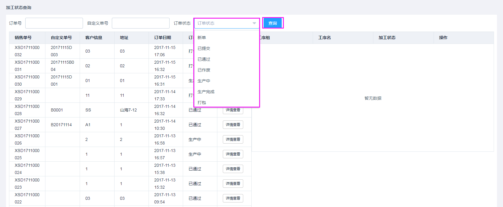
Task: Click the 订单日期 column header
Action: point(163,38)
